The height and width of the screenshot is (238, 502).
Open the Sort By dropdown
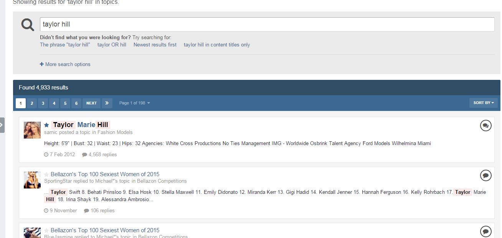click(x=483, y=103)
